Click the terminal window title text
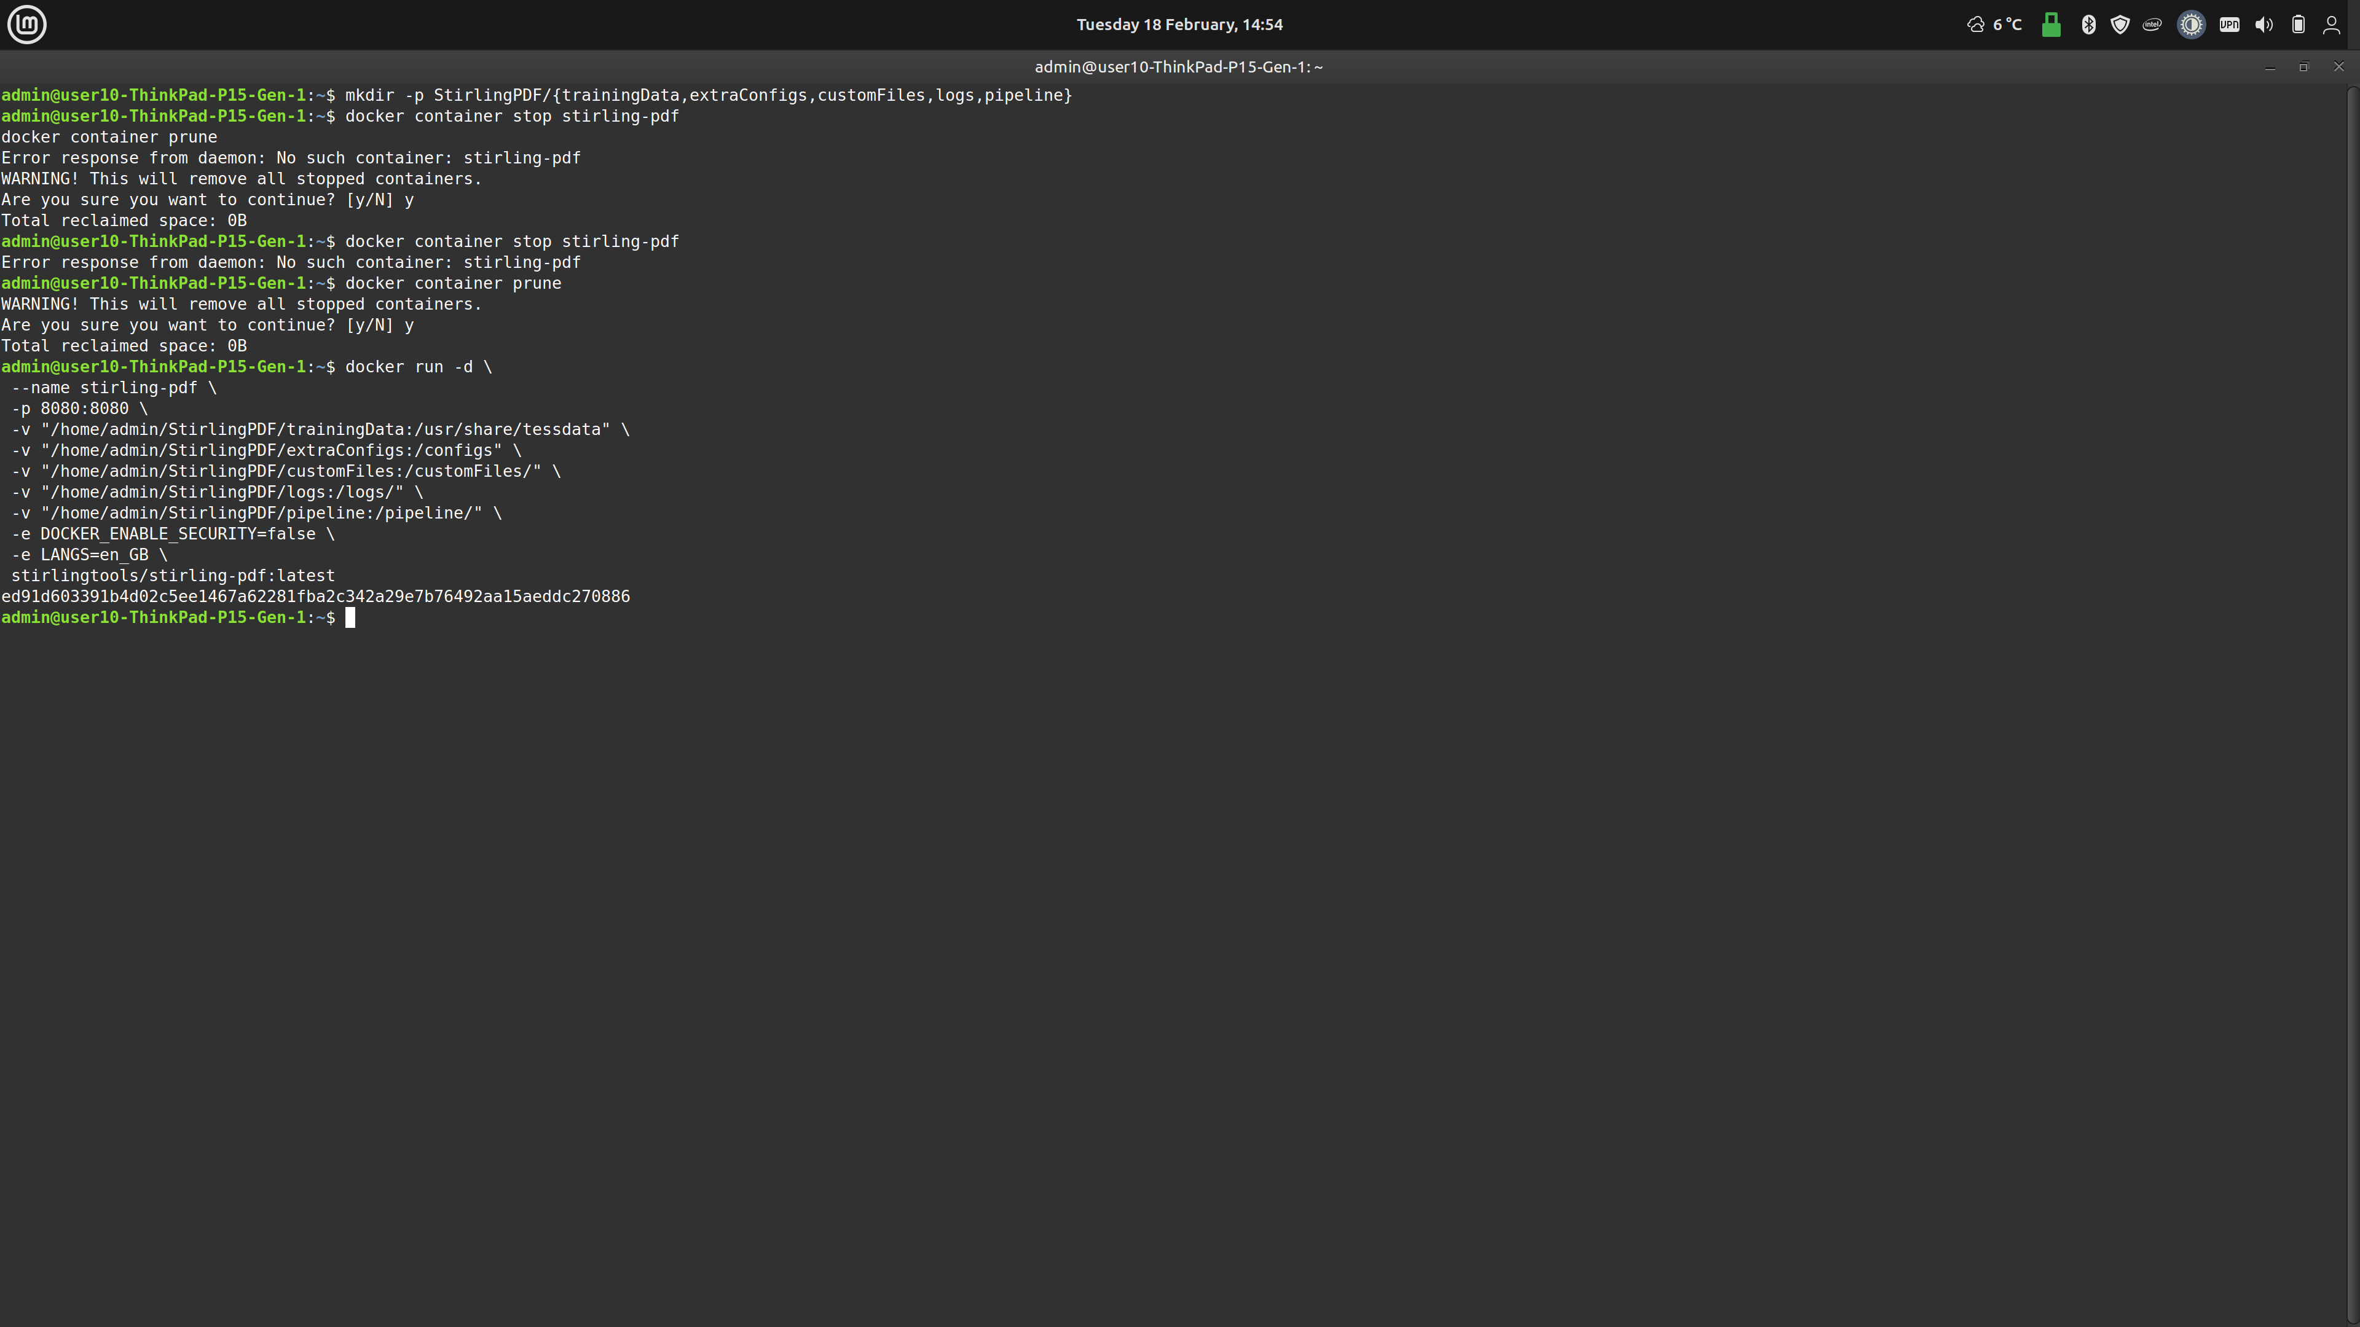The image size is (2360, 1327). coord(1178,67)
